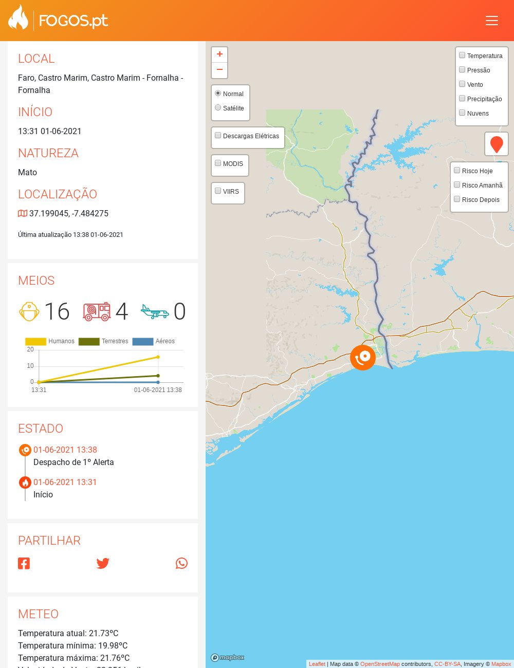Share the incident on Twitter
The image size is (514, 668).
click(x=103, y=563)
